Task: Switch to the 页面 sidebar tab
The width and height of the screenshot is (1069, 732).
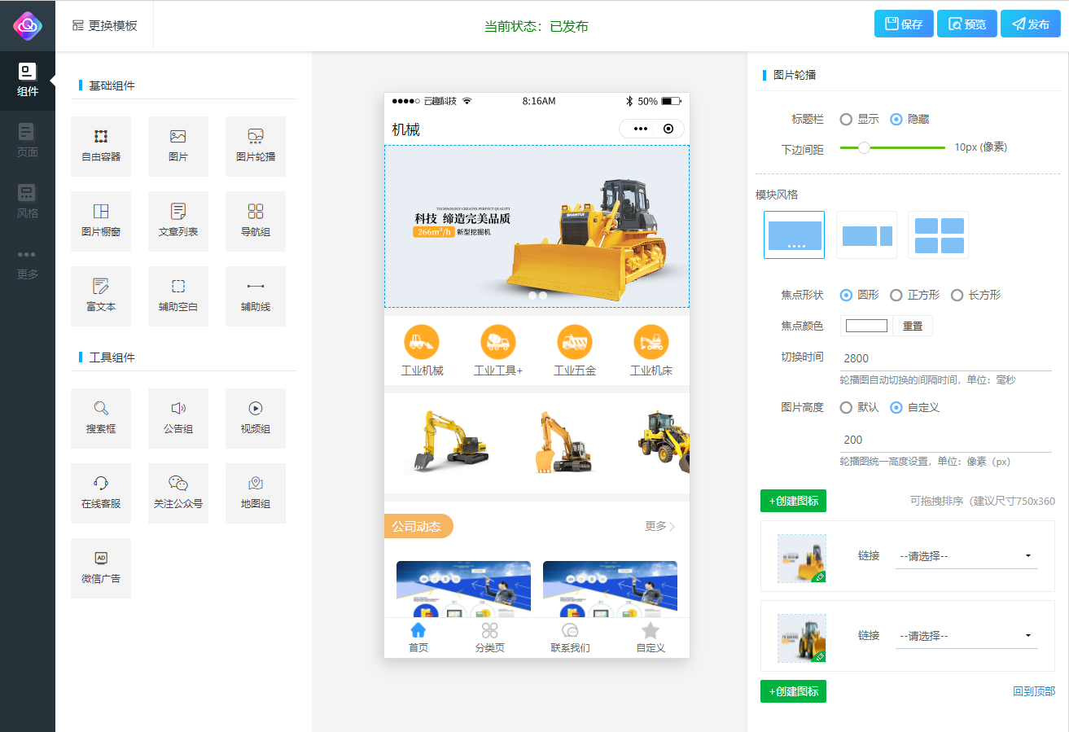Action: pos(28,141)
